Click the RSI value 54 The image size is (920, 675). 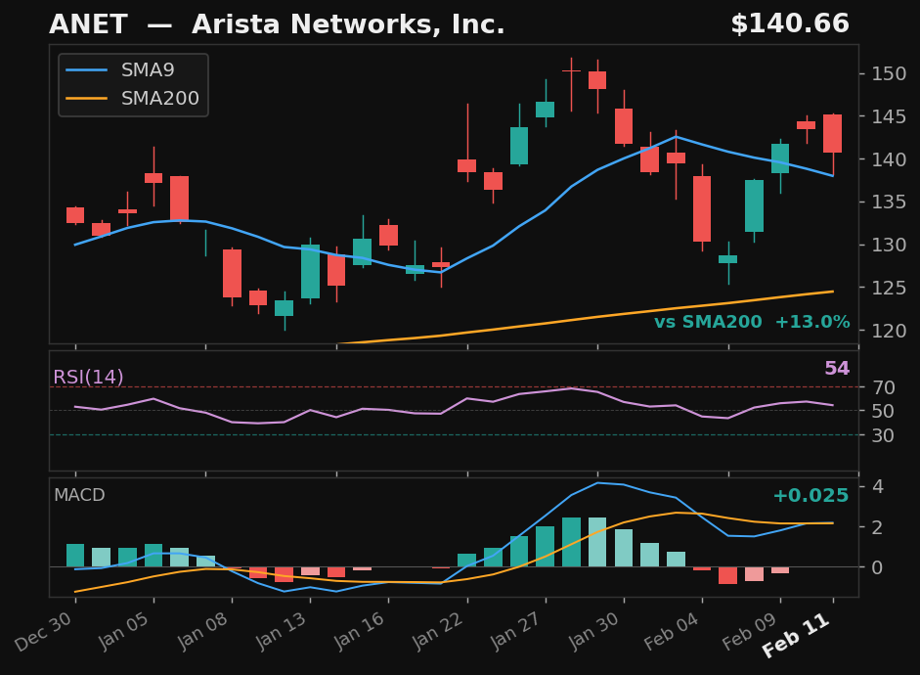click(x=837, y=368)
